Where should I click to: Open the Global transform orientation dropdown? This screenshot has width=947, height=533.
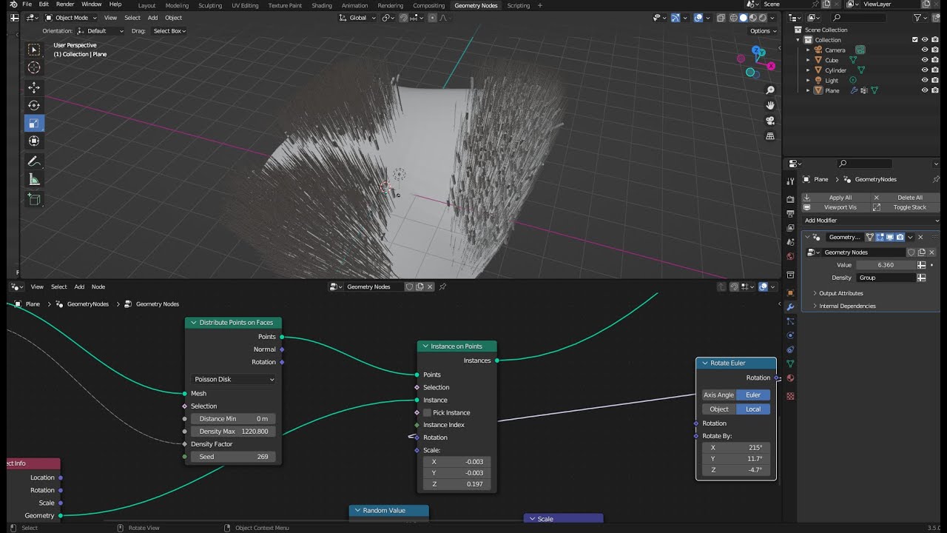(x=357, y=18)
